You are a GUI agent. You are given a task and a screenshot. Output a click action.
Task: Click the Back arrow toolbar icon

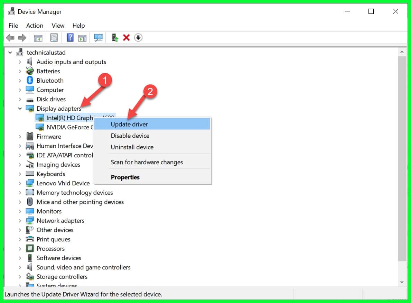pyautogui.click(x=10, y=38)
